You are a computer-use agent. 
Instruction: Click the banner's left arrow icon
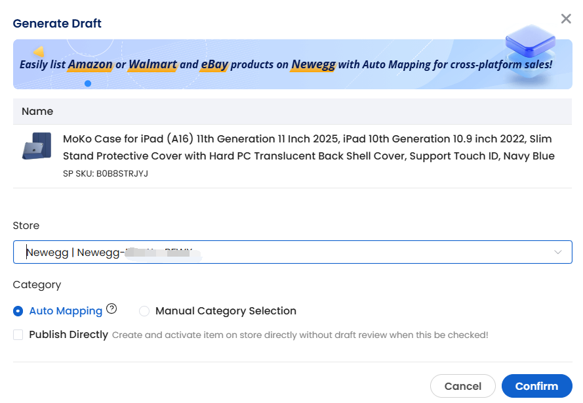[x=39, y=51]
